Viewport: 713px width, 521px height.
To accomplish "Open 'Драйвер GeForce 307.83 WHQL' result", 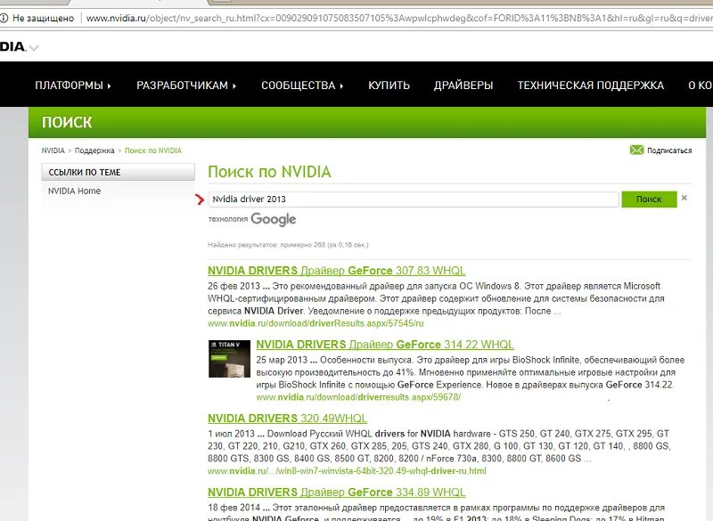I will click(337, 270).
